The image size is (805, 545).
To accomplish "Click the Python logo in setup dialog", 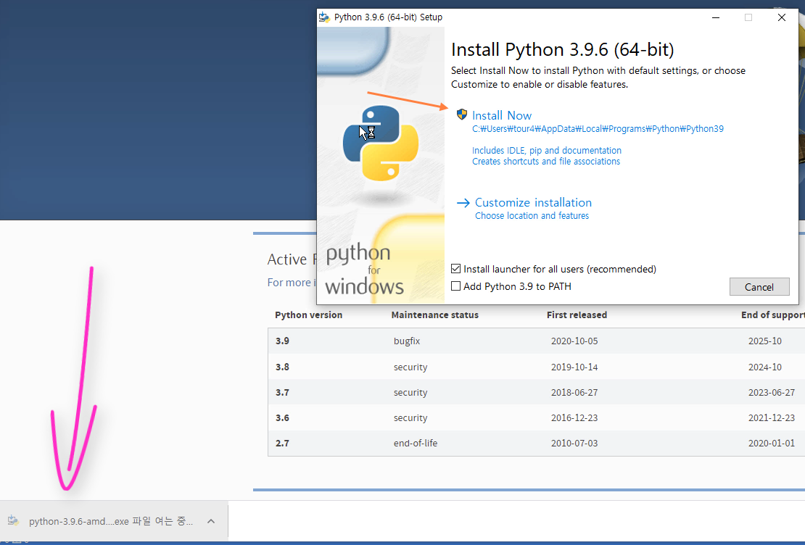I will coord(381,143).
